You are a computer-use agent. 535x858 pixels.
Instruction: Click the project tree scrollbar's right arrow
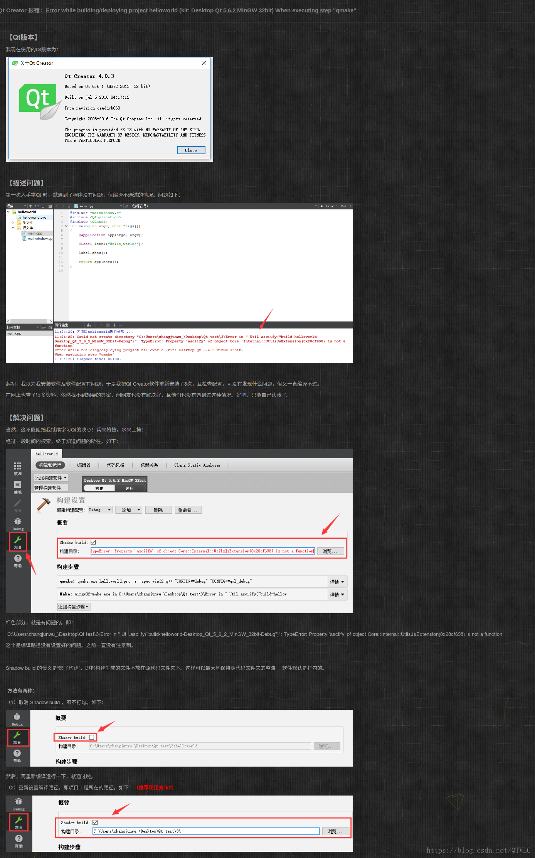coord(51,321)
